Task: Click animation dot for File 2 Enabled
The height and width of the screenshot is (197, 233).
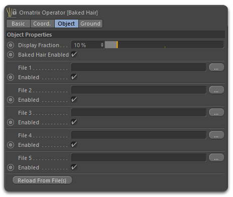Action: (11, 100)
